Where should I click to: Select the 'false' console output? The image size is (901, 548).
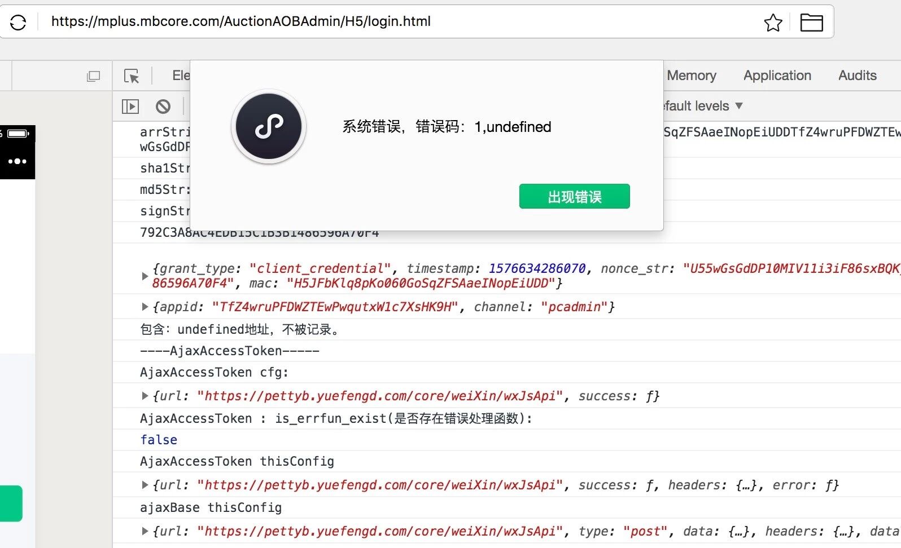click(159, 440)
